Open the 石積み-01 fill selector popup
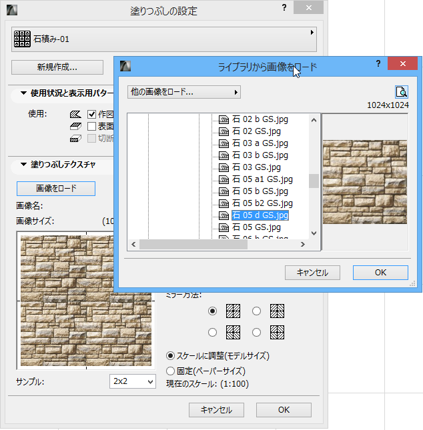The image size is (423, 430). (x=164, y=39)
